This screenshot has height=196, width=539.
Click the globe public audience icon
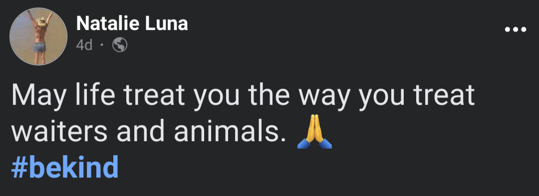tap(120, 45)
